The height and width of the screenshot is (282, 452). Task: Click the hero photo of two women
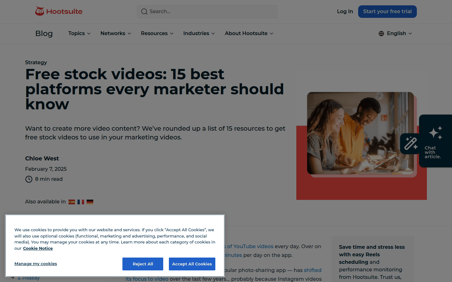[x=360, y=133]
